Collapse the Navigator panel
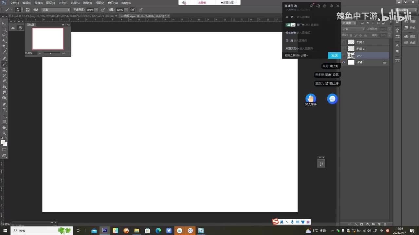This screenshot has height=235, width=419. pyautogui.click(x=63, y=25)
